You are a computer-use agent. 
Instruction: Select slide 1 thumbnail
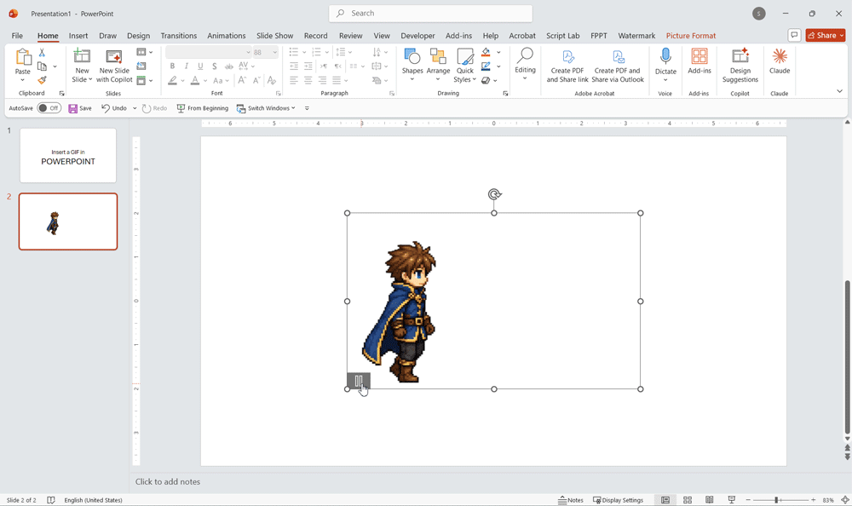click(x=68, y=155)
